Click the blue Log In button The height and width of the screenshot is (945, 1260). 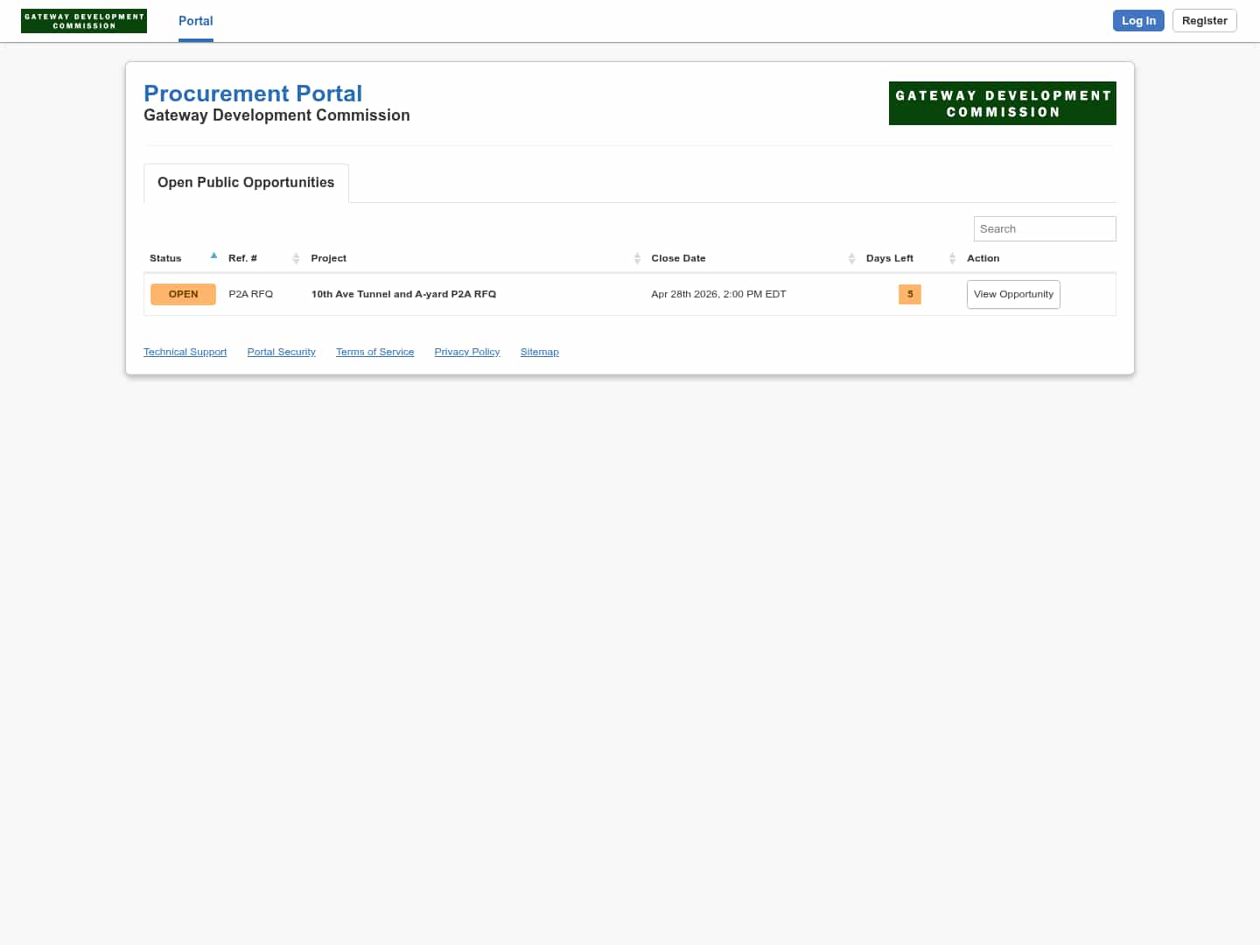1138,20
